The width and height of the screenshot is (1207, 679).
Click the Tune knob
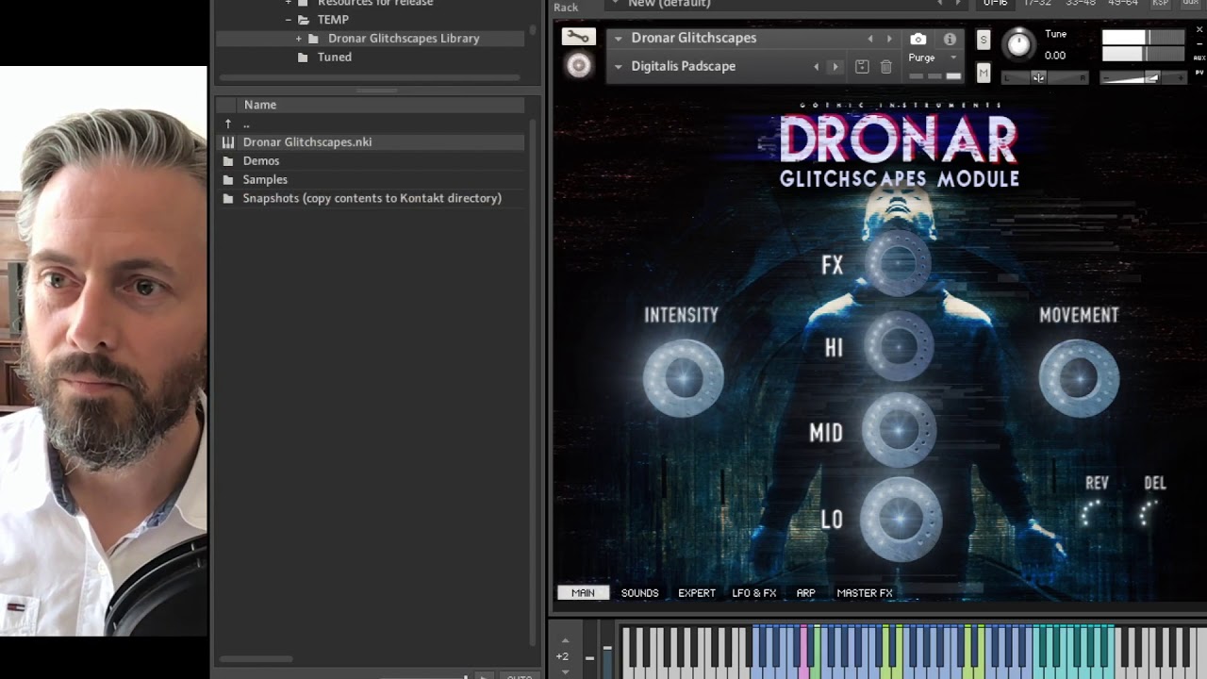click(x=1018, y=43)
